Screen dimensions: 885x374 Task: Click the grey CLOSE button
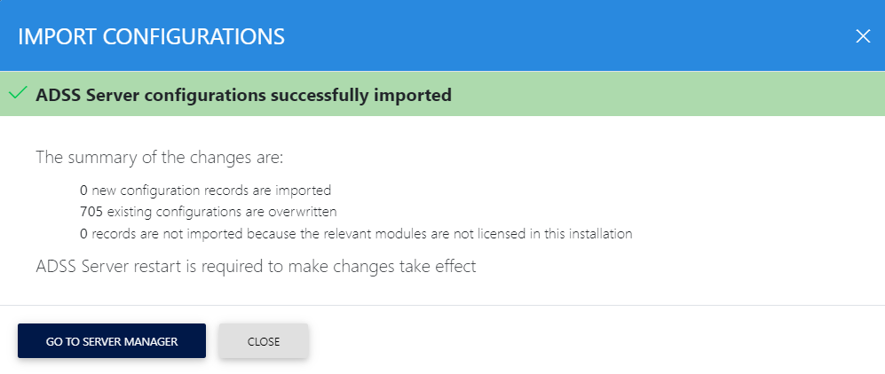point(264,341)
